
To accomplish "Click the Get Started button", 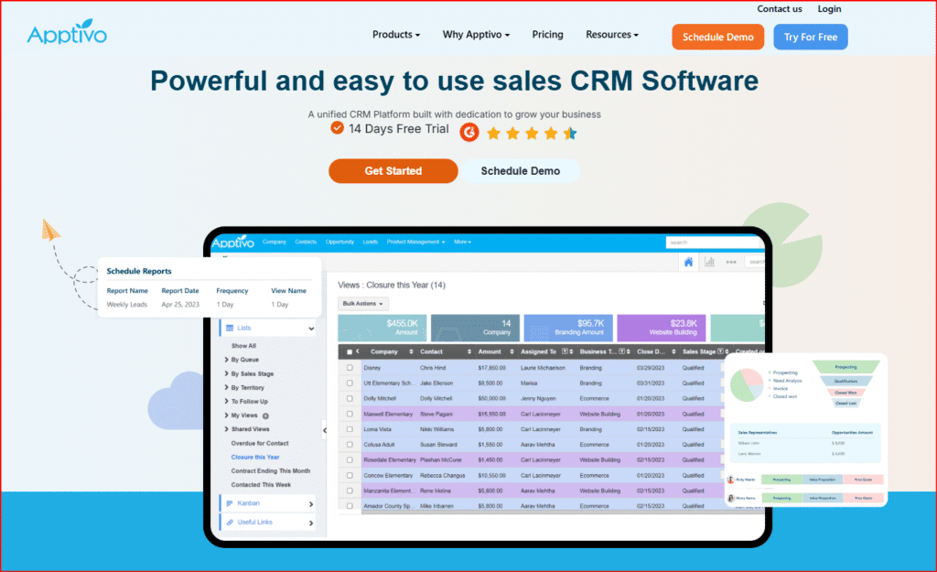I will pyautogui.click(x=393, y=171).
